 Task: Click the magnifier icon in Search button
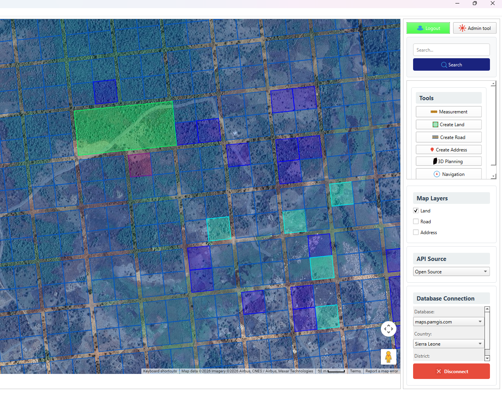pyautogui.click(x=444, y=65)
